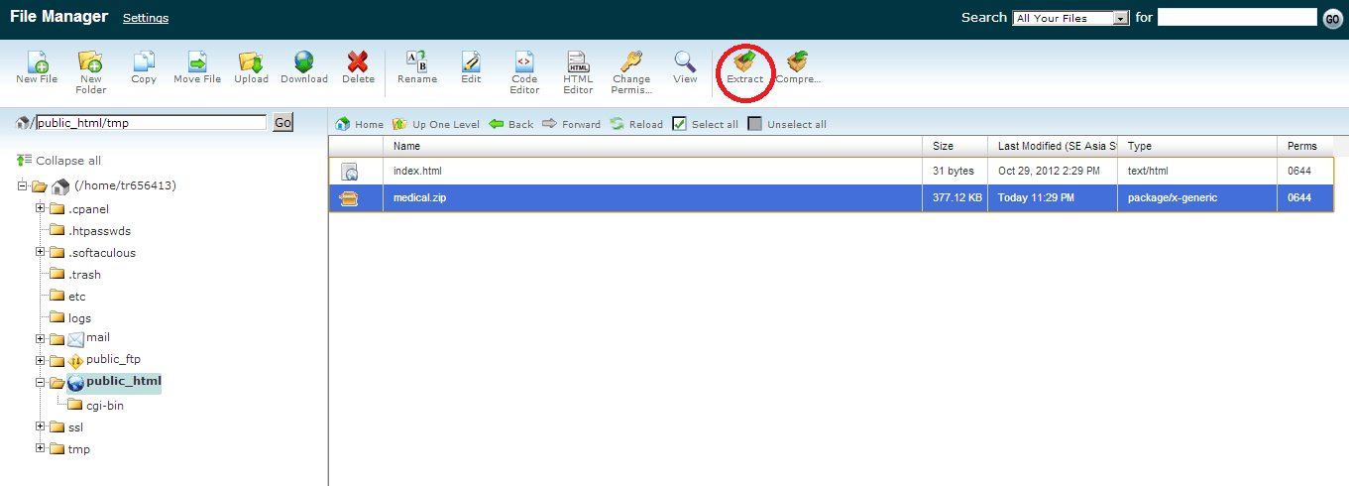Navigate Up One Level
This screenshot has height=486, width=1349.
(435, 124)
